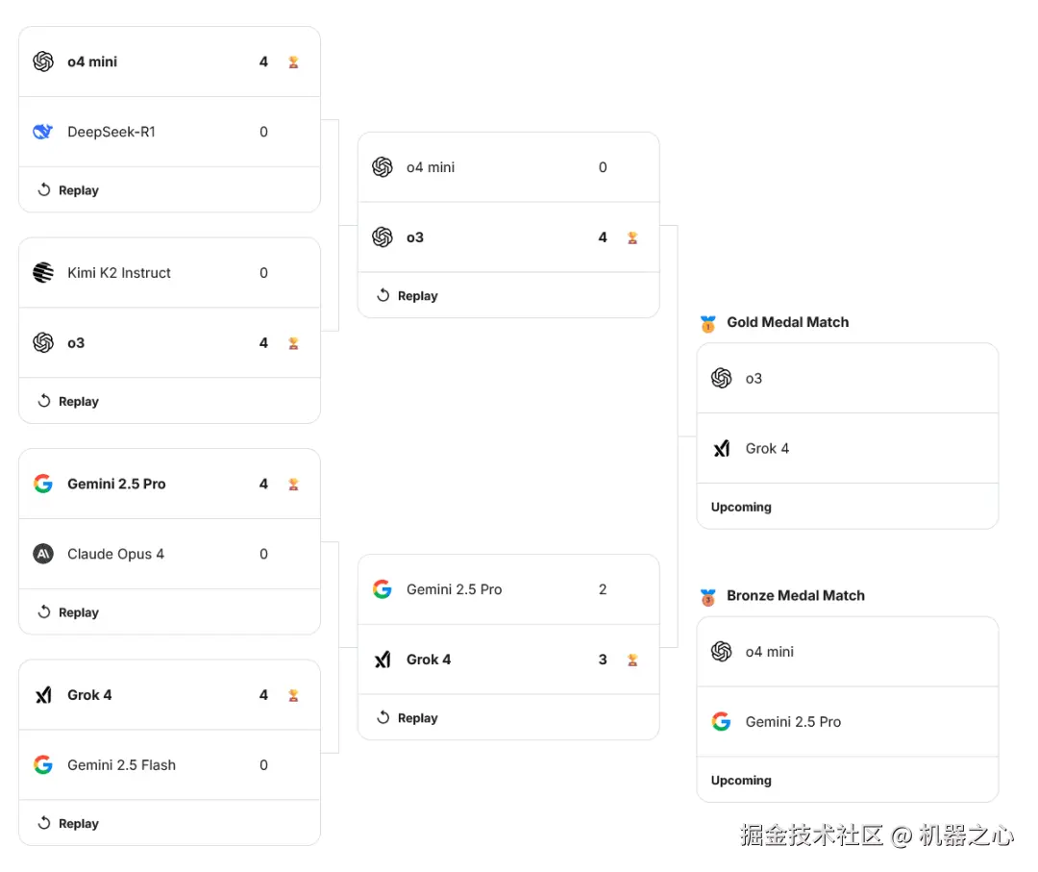Replay the Gemini 2.5 Pro vs Grok 4 semifinal
The height and width of the screenshot is (872, 1038).
[408, 718]
